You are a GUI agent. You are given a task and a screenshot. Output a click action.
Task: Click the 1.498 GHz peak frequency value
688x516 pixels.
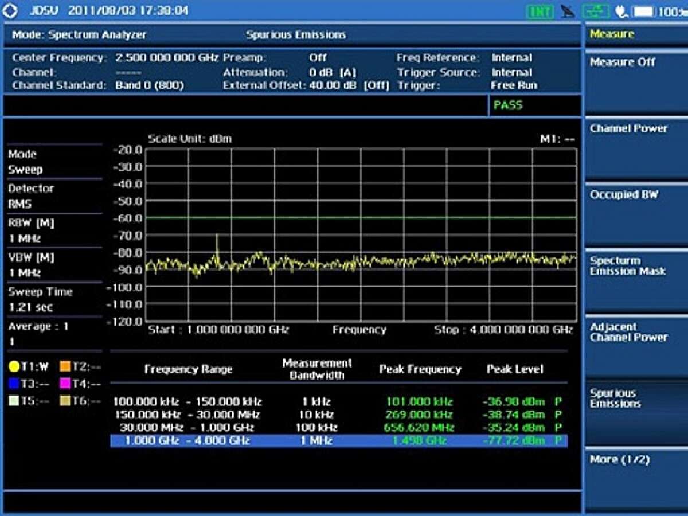[x=420, y=441]
